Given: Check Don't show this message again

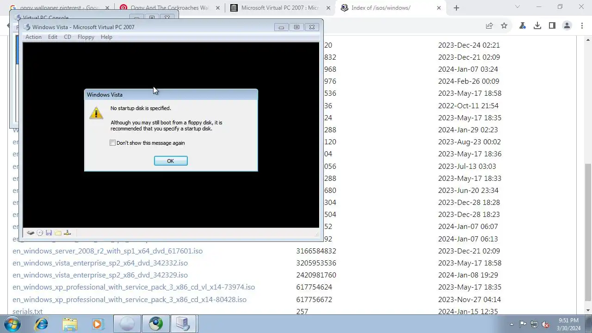Looking at the screenshot, I should pos(112,143).
